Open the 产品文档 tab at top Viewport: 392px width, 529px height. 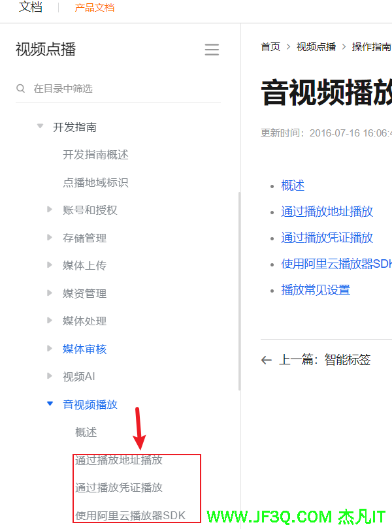coord(94,8)
